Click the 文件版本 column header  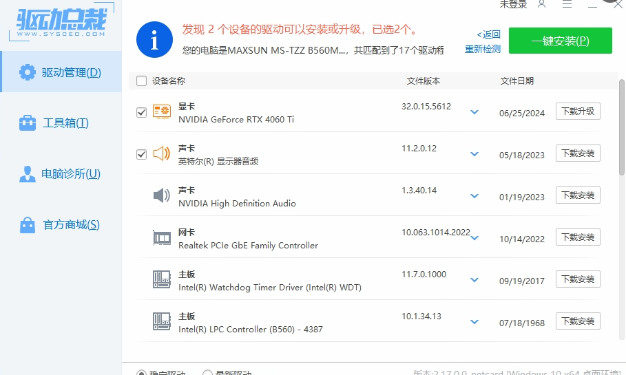pyautogui.click(x=424, y=81)
